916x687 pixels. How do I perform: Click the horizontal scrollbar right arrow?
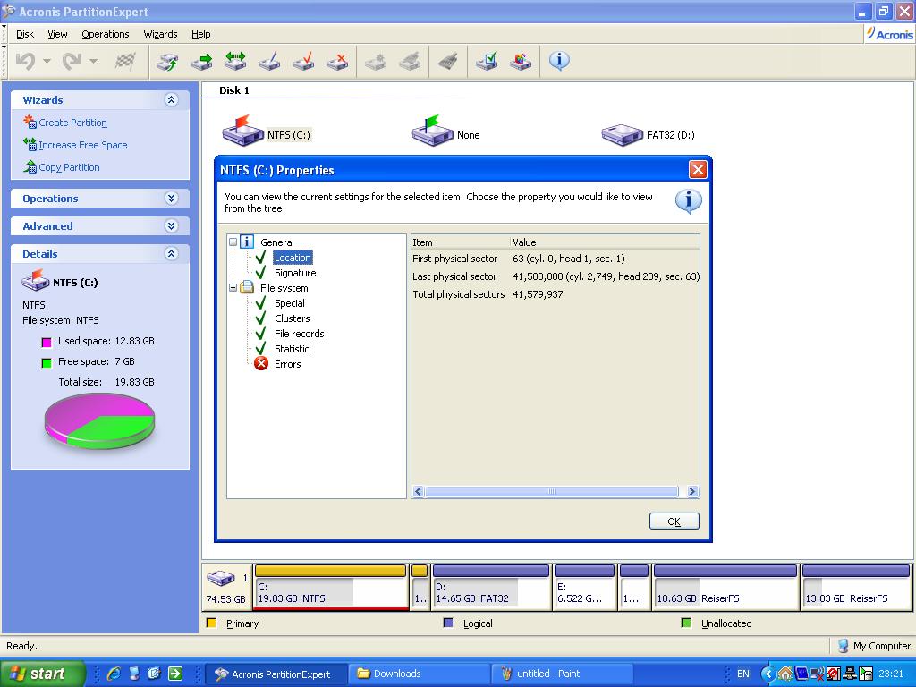[x=692, y=491]
